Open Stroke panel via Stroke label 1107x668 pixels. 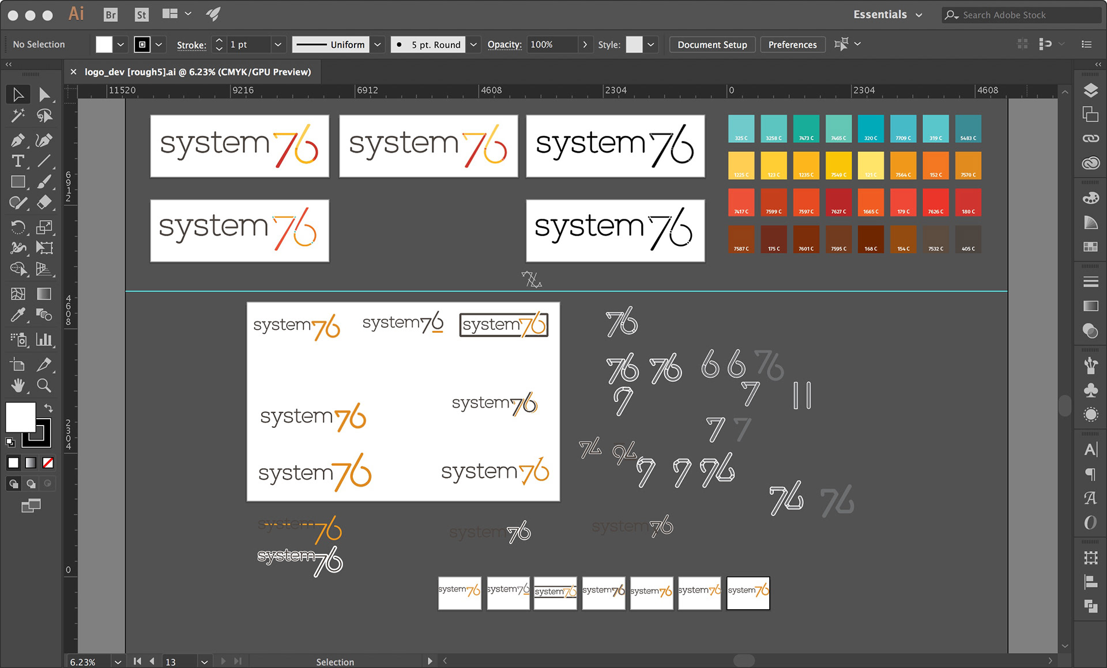(191, 45)
